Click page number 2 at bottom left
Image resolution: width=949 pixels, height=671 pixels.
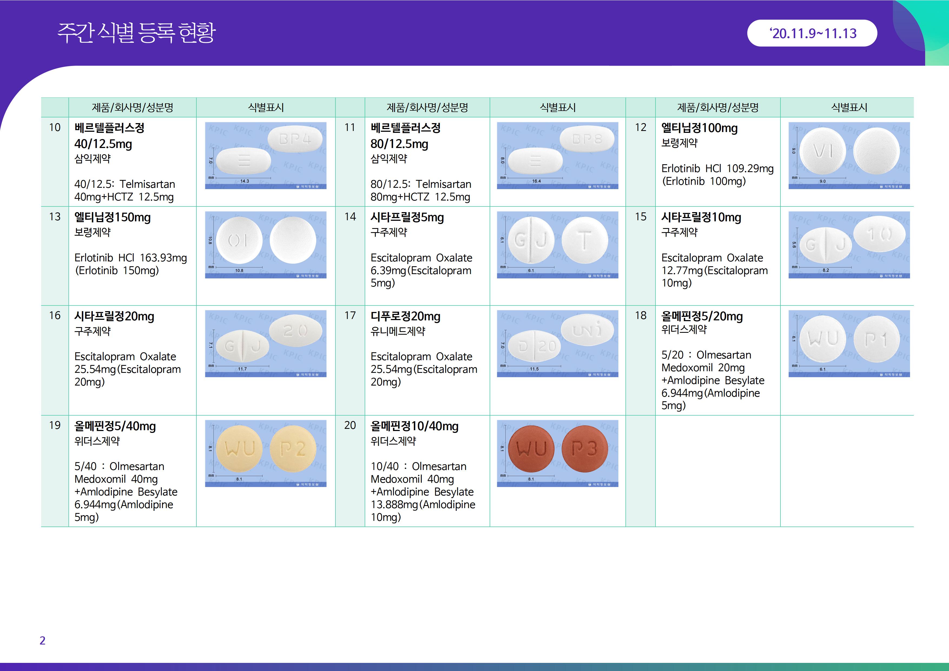pos(42,640)
